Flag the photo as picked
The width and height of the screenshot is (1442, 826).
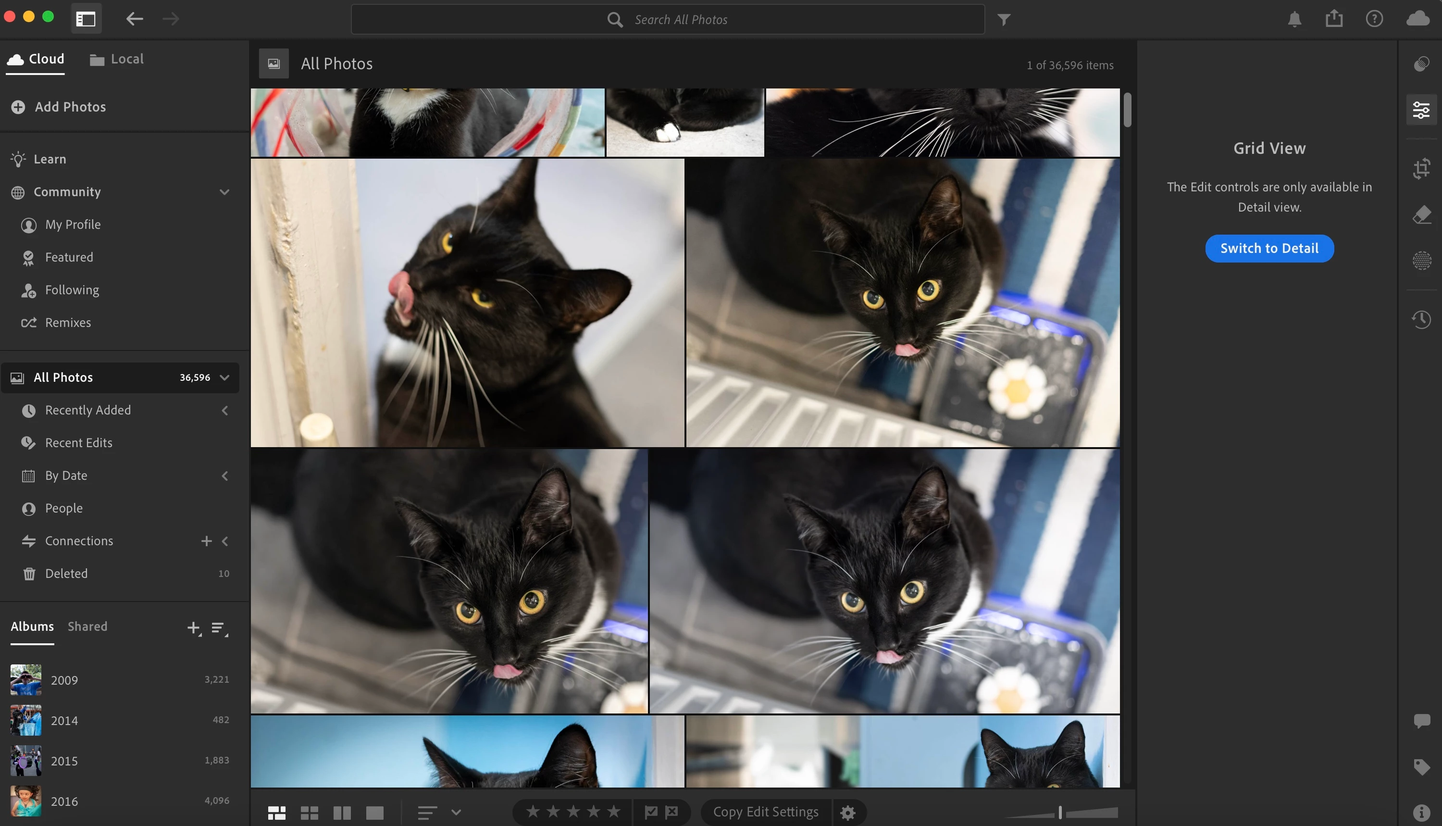(651, 812)
